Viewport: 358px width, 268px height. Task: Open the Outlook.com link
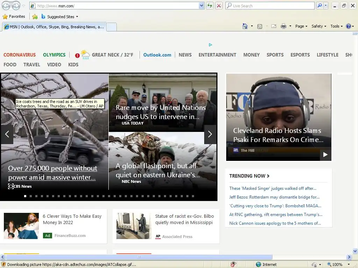pyautogui.click(x=157, y=55)
